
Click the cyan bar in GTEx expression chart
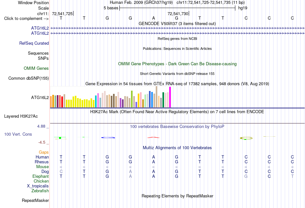(x=96, y=102)
